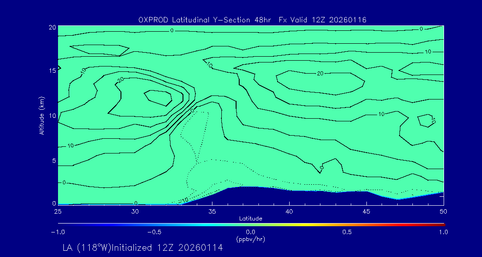Click the 20 contour label near latitude 28

click(x=107, y=79)
